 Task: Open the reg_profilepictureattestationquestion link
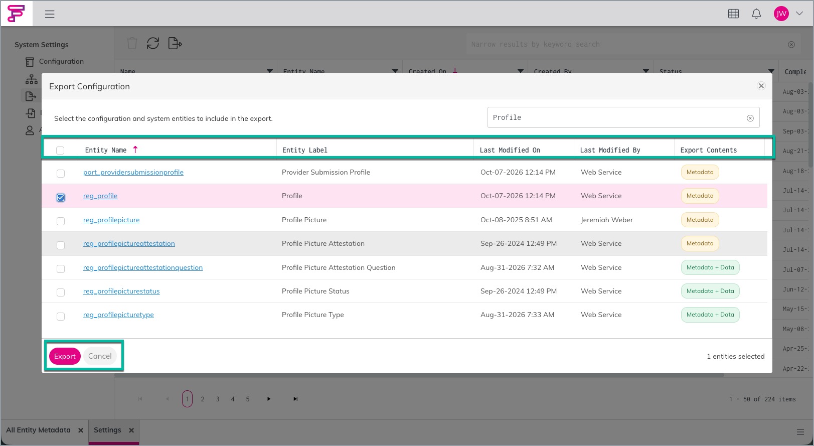click(x=143, y=267)
